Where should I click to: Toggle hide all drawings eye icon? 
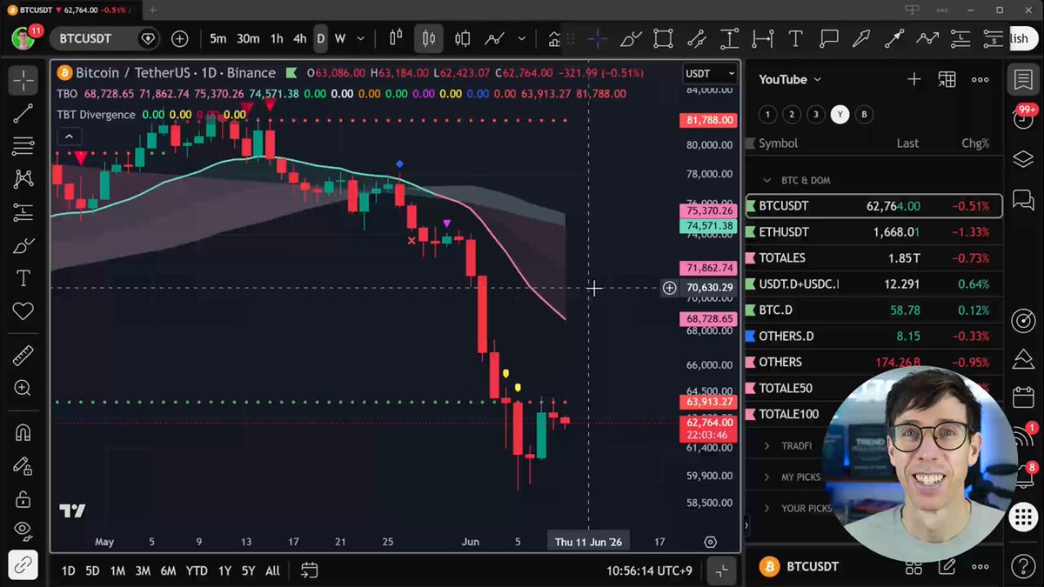pos(23,529)
